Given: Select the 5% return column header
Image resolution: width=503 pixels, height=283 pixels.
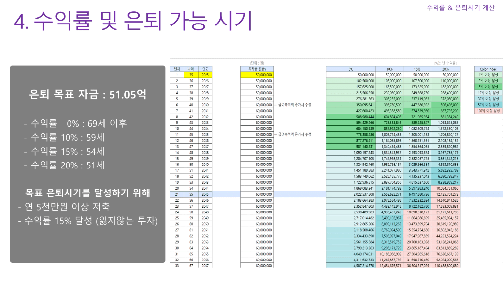Looking at the screenshot, I should click(x=351, y=69).
